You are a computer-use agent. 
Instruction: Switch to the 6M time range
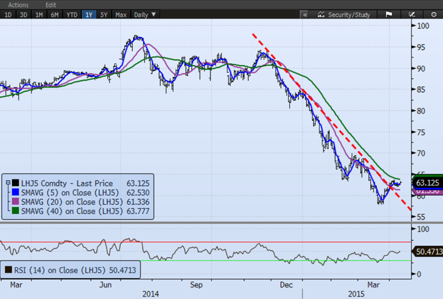[x=55, y=14]
